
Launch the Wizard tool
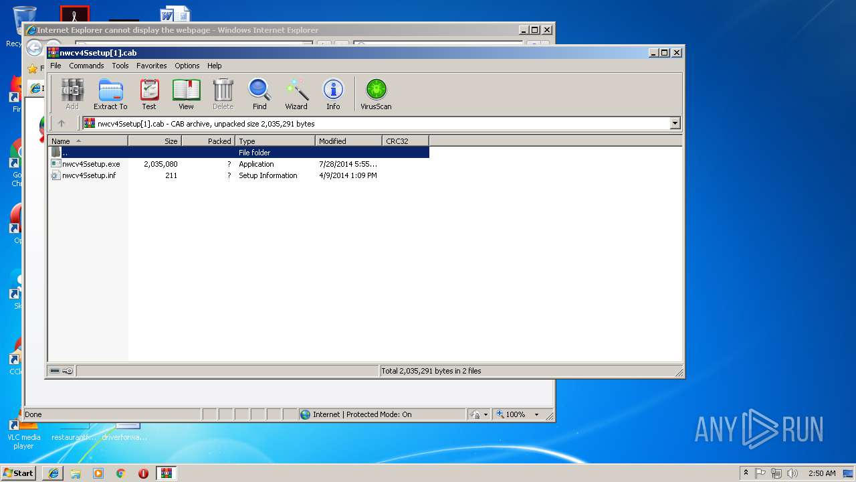[296, 94]
